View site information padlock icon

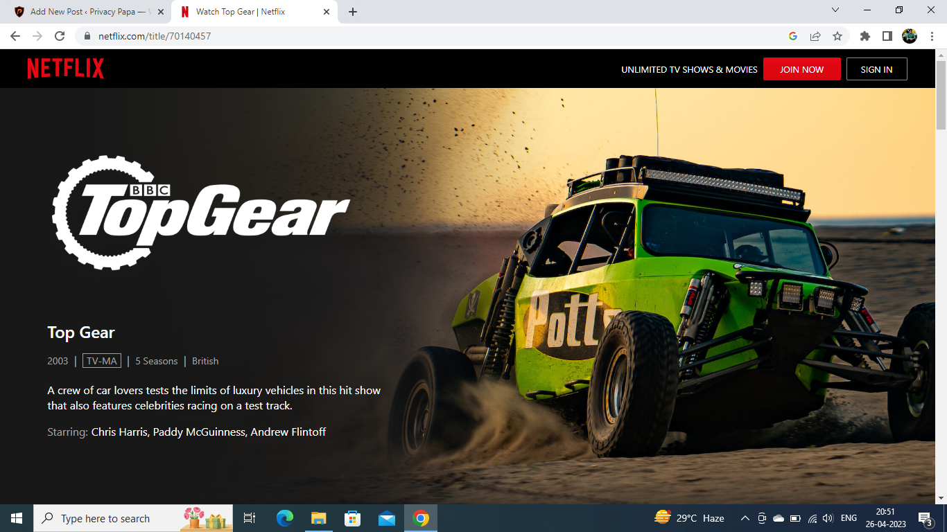coord(87,36)
